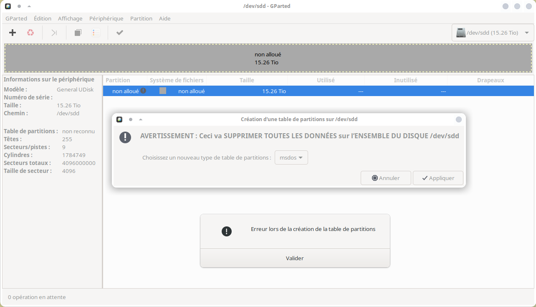Click the 1784749 cylinders value

click(74, 155)
